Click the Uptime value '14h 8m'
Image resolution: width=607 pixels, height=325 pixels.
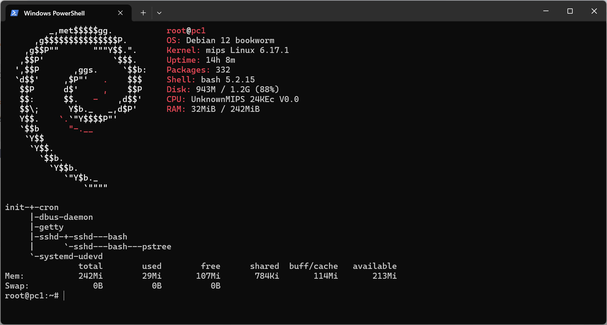221,60
